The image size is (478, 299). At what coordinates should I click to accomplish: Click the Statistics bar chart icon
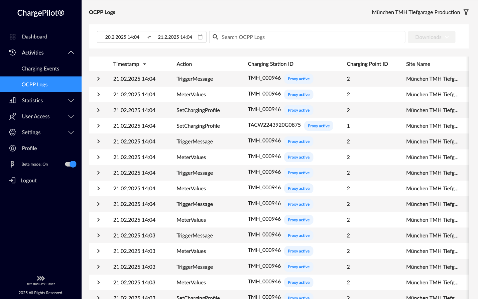point(13,100)
